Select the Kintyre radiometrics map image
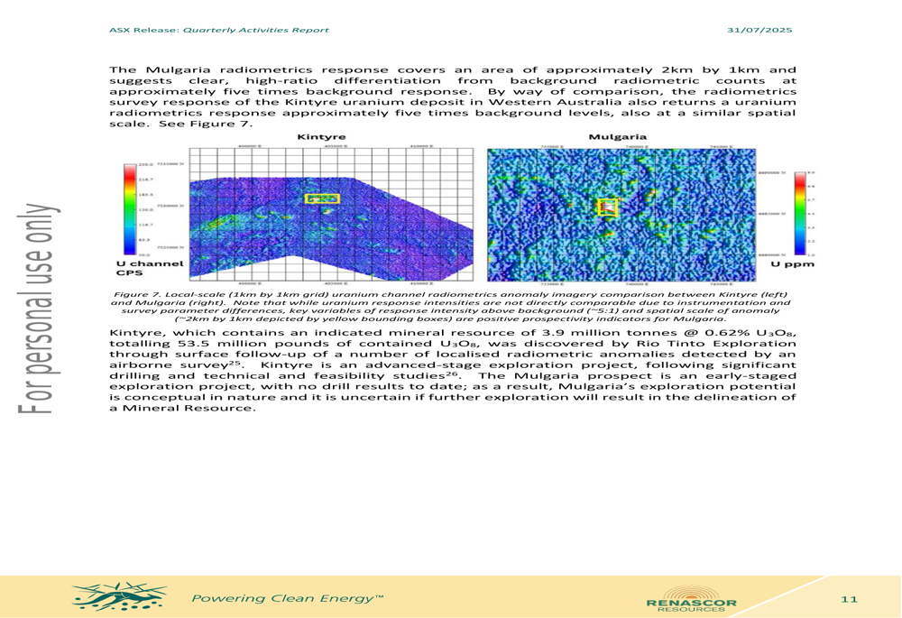902x618 pixels. [x=331, y=215]
